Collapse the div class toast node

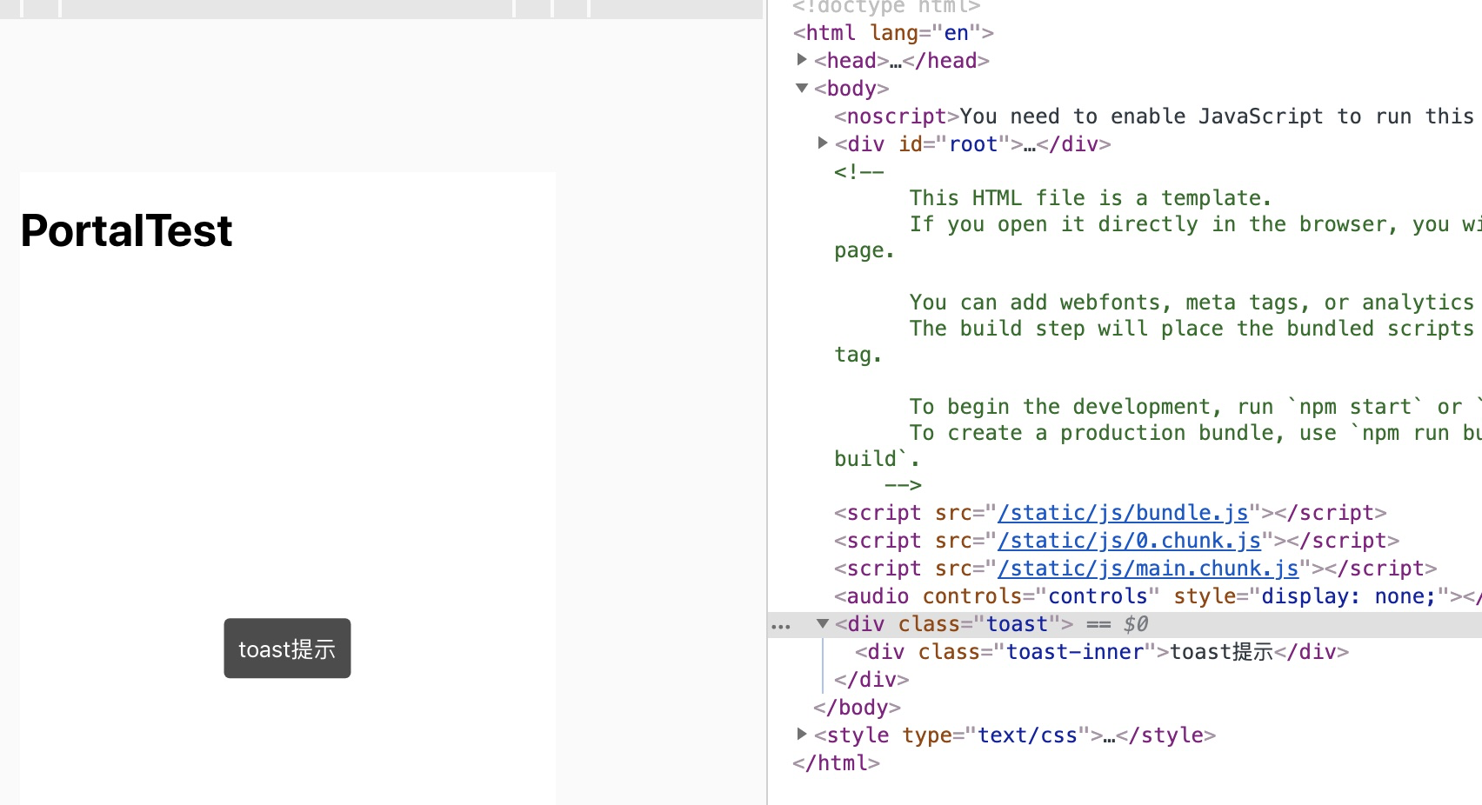822,623
